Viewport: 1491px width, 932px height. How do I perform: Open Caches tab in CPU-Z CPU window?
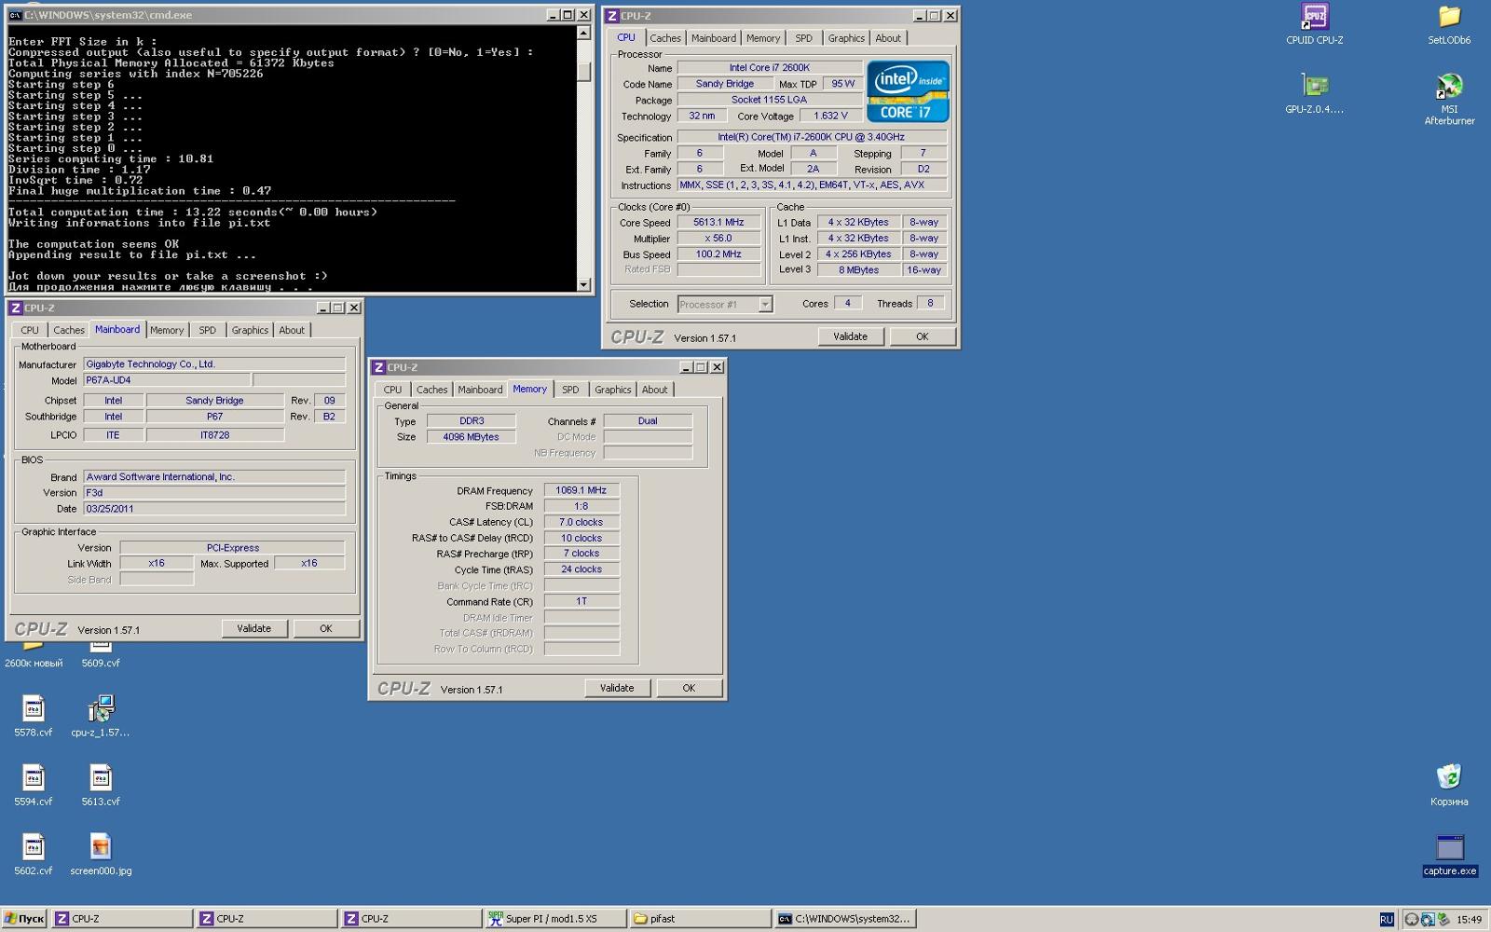coord(665,38)
